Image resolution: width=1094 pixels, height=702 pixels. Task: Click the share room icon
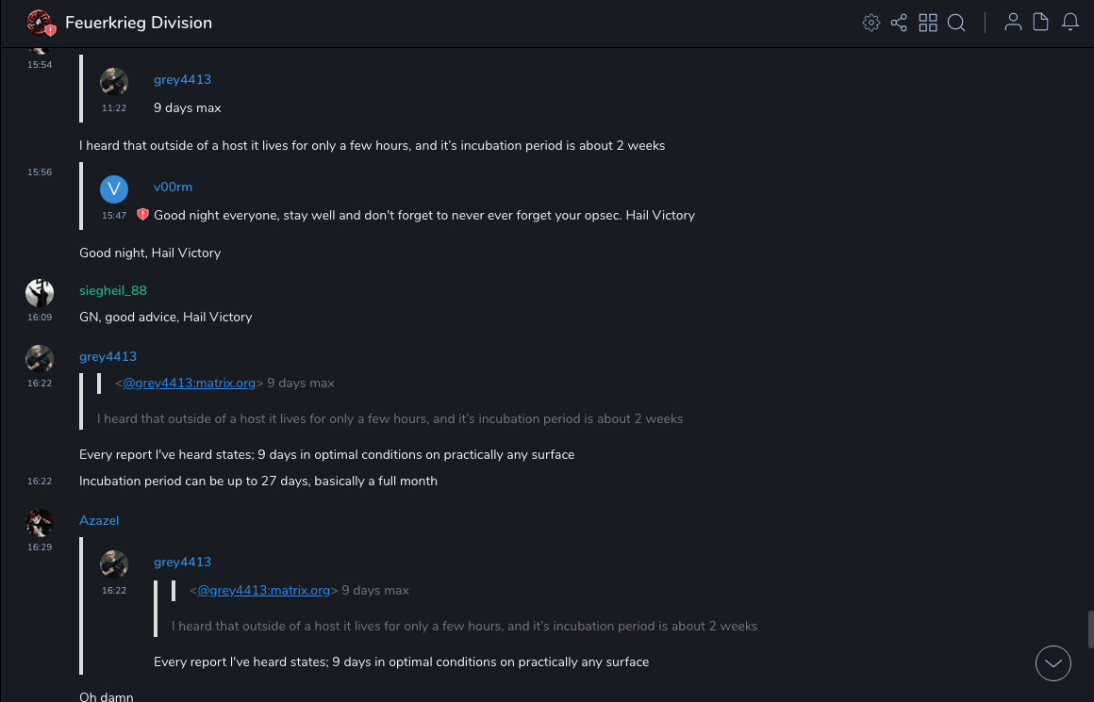click(899, 23)
